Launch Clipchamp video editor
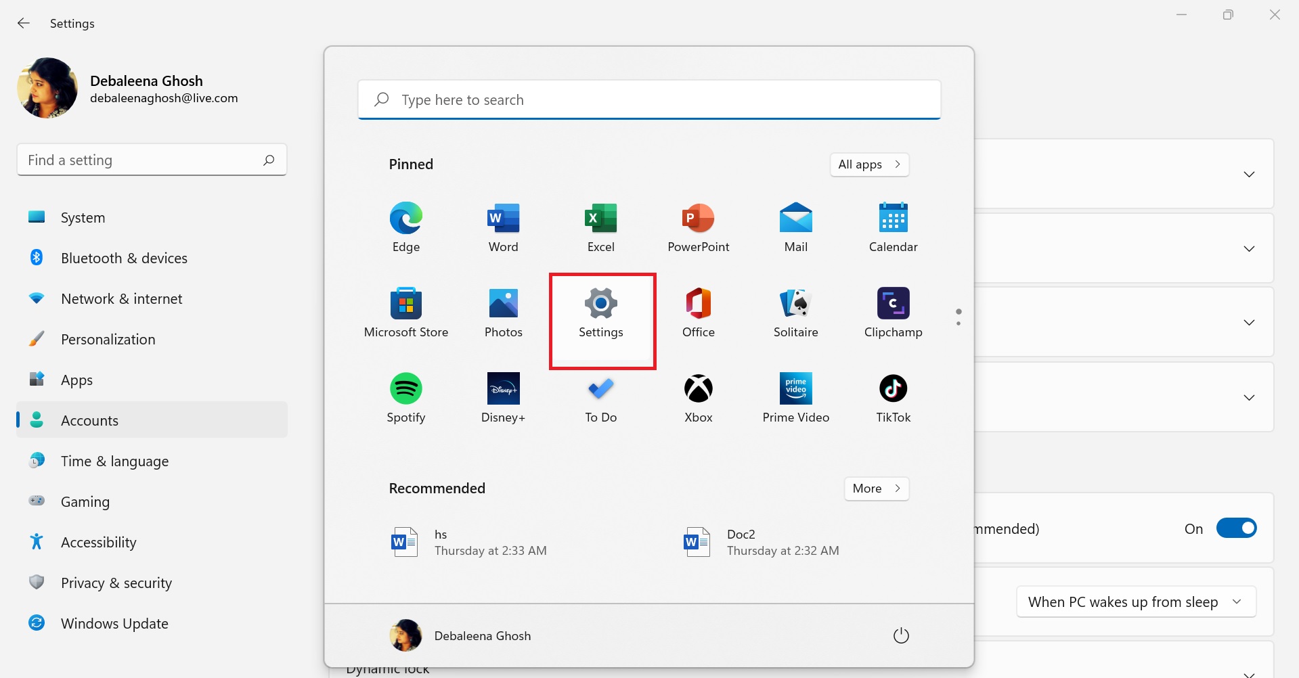This screenshot has height=678, width=1299. [894, 313]
